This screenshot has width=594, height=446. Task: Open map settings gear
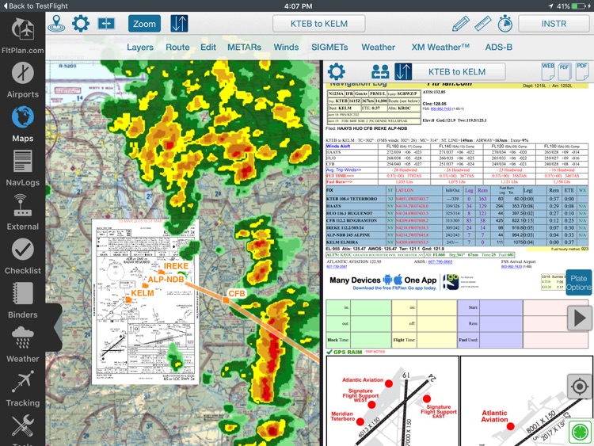81,24
